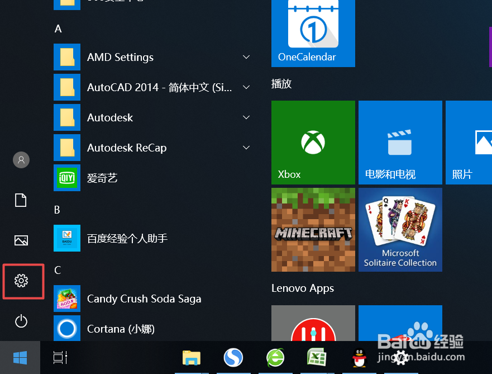Expand the AutoCAD 2014 folder chevron
Image resolution: width=492 pixels, height=374 pixels.
(x=246, y=87)
